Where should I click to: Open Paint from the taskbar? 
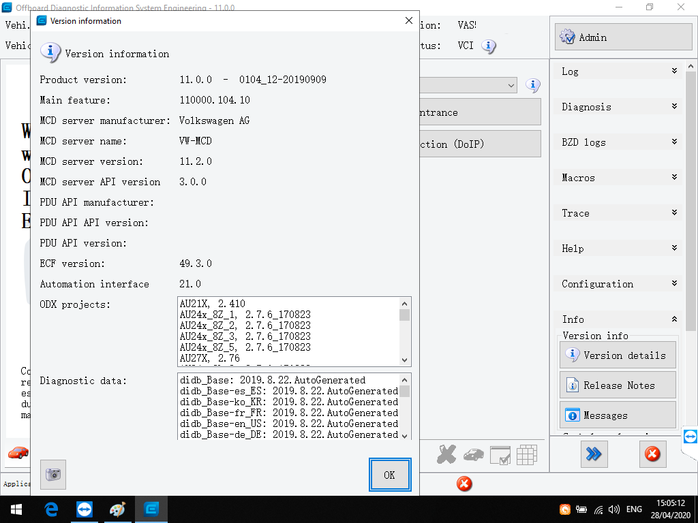[117, 509]
